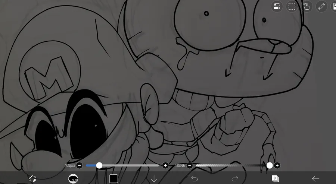Open the canvas image options icon

coord(334,6)
